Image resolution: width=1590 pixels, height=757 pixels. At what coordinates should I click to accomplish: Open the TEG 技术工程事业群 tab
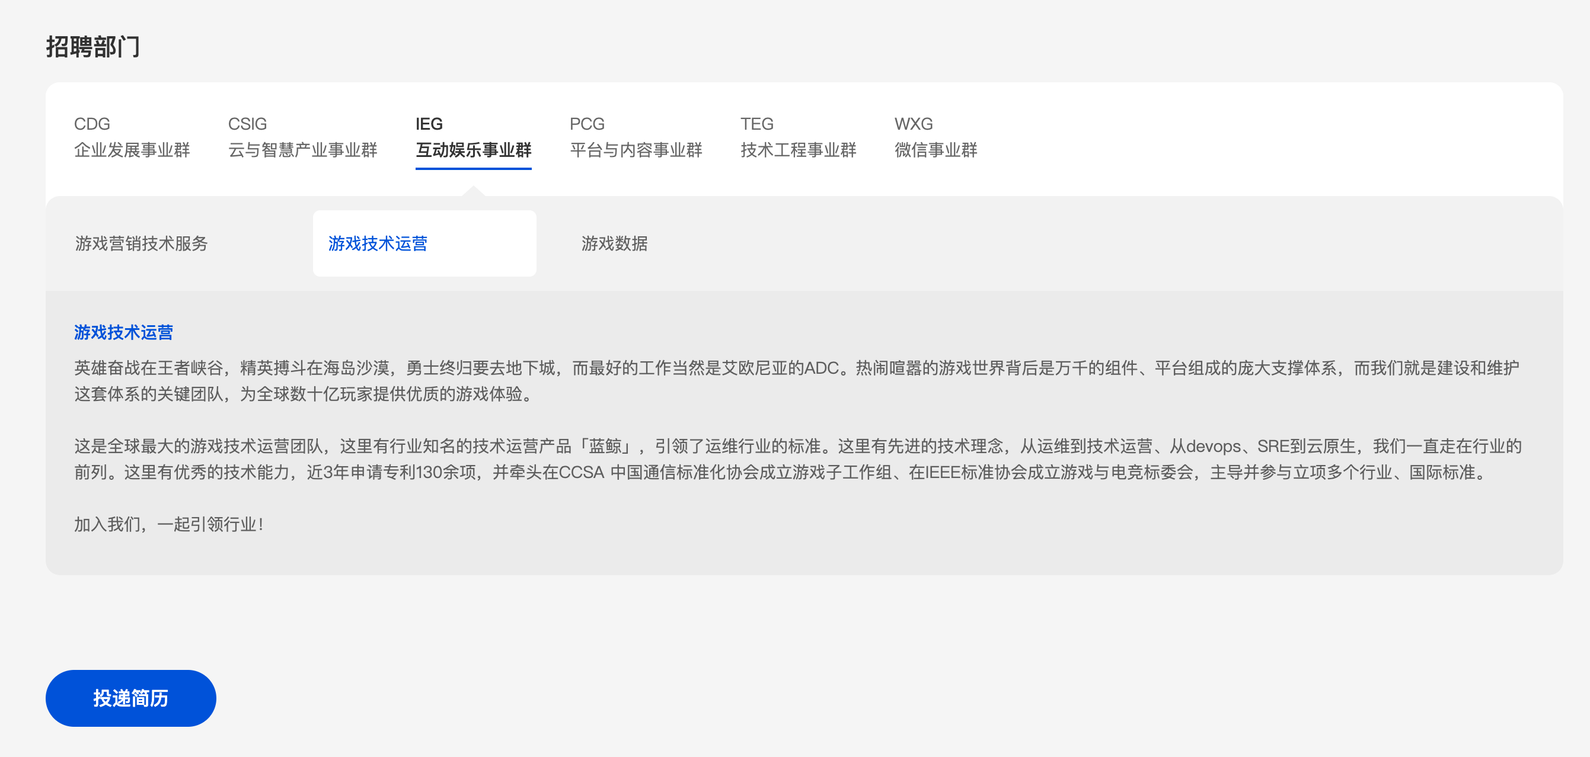click(x=798, y=137)
